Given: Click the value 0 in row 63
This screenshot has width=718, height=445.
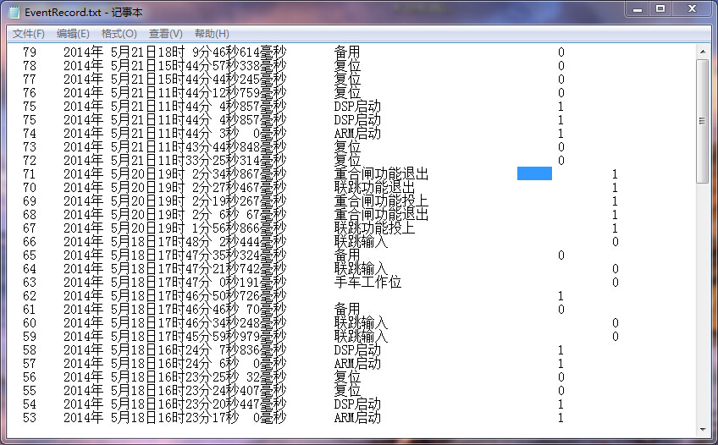Looking at the screenshot, I should click(615, 283).
